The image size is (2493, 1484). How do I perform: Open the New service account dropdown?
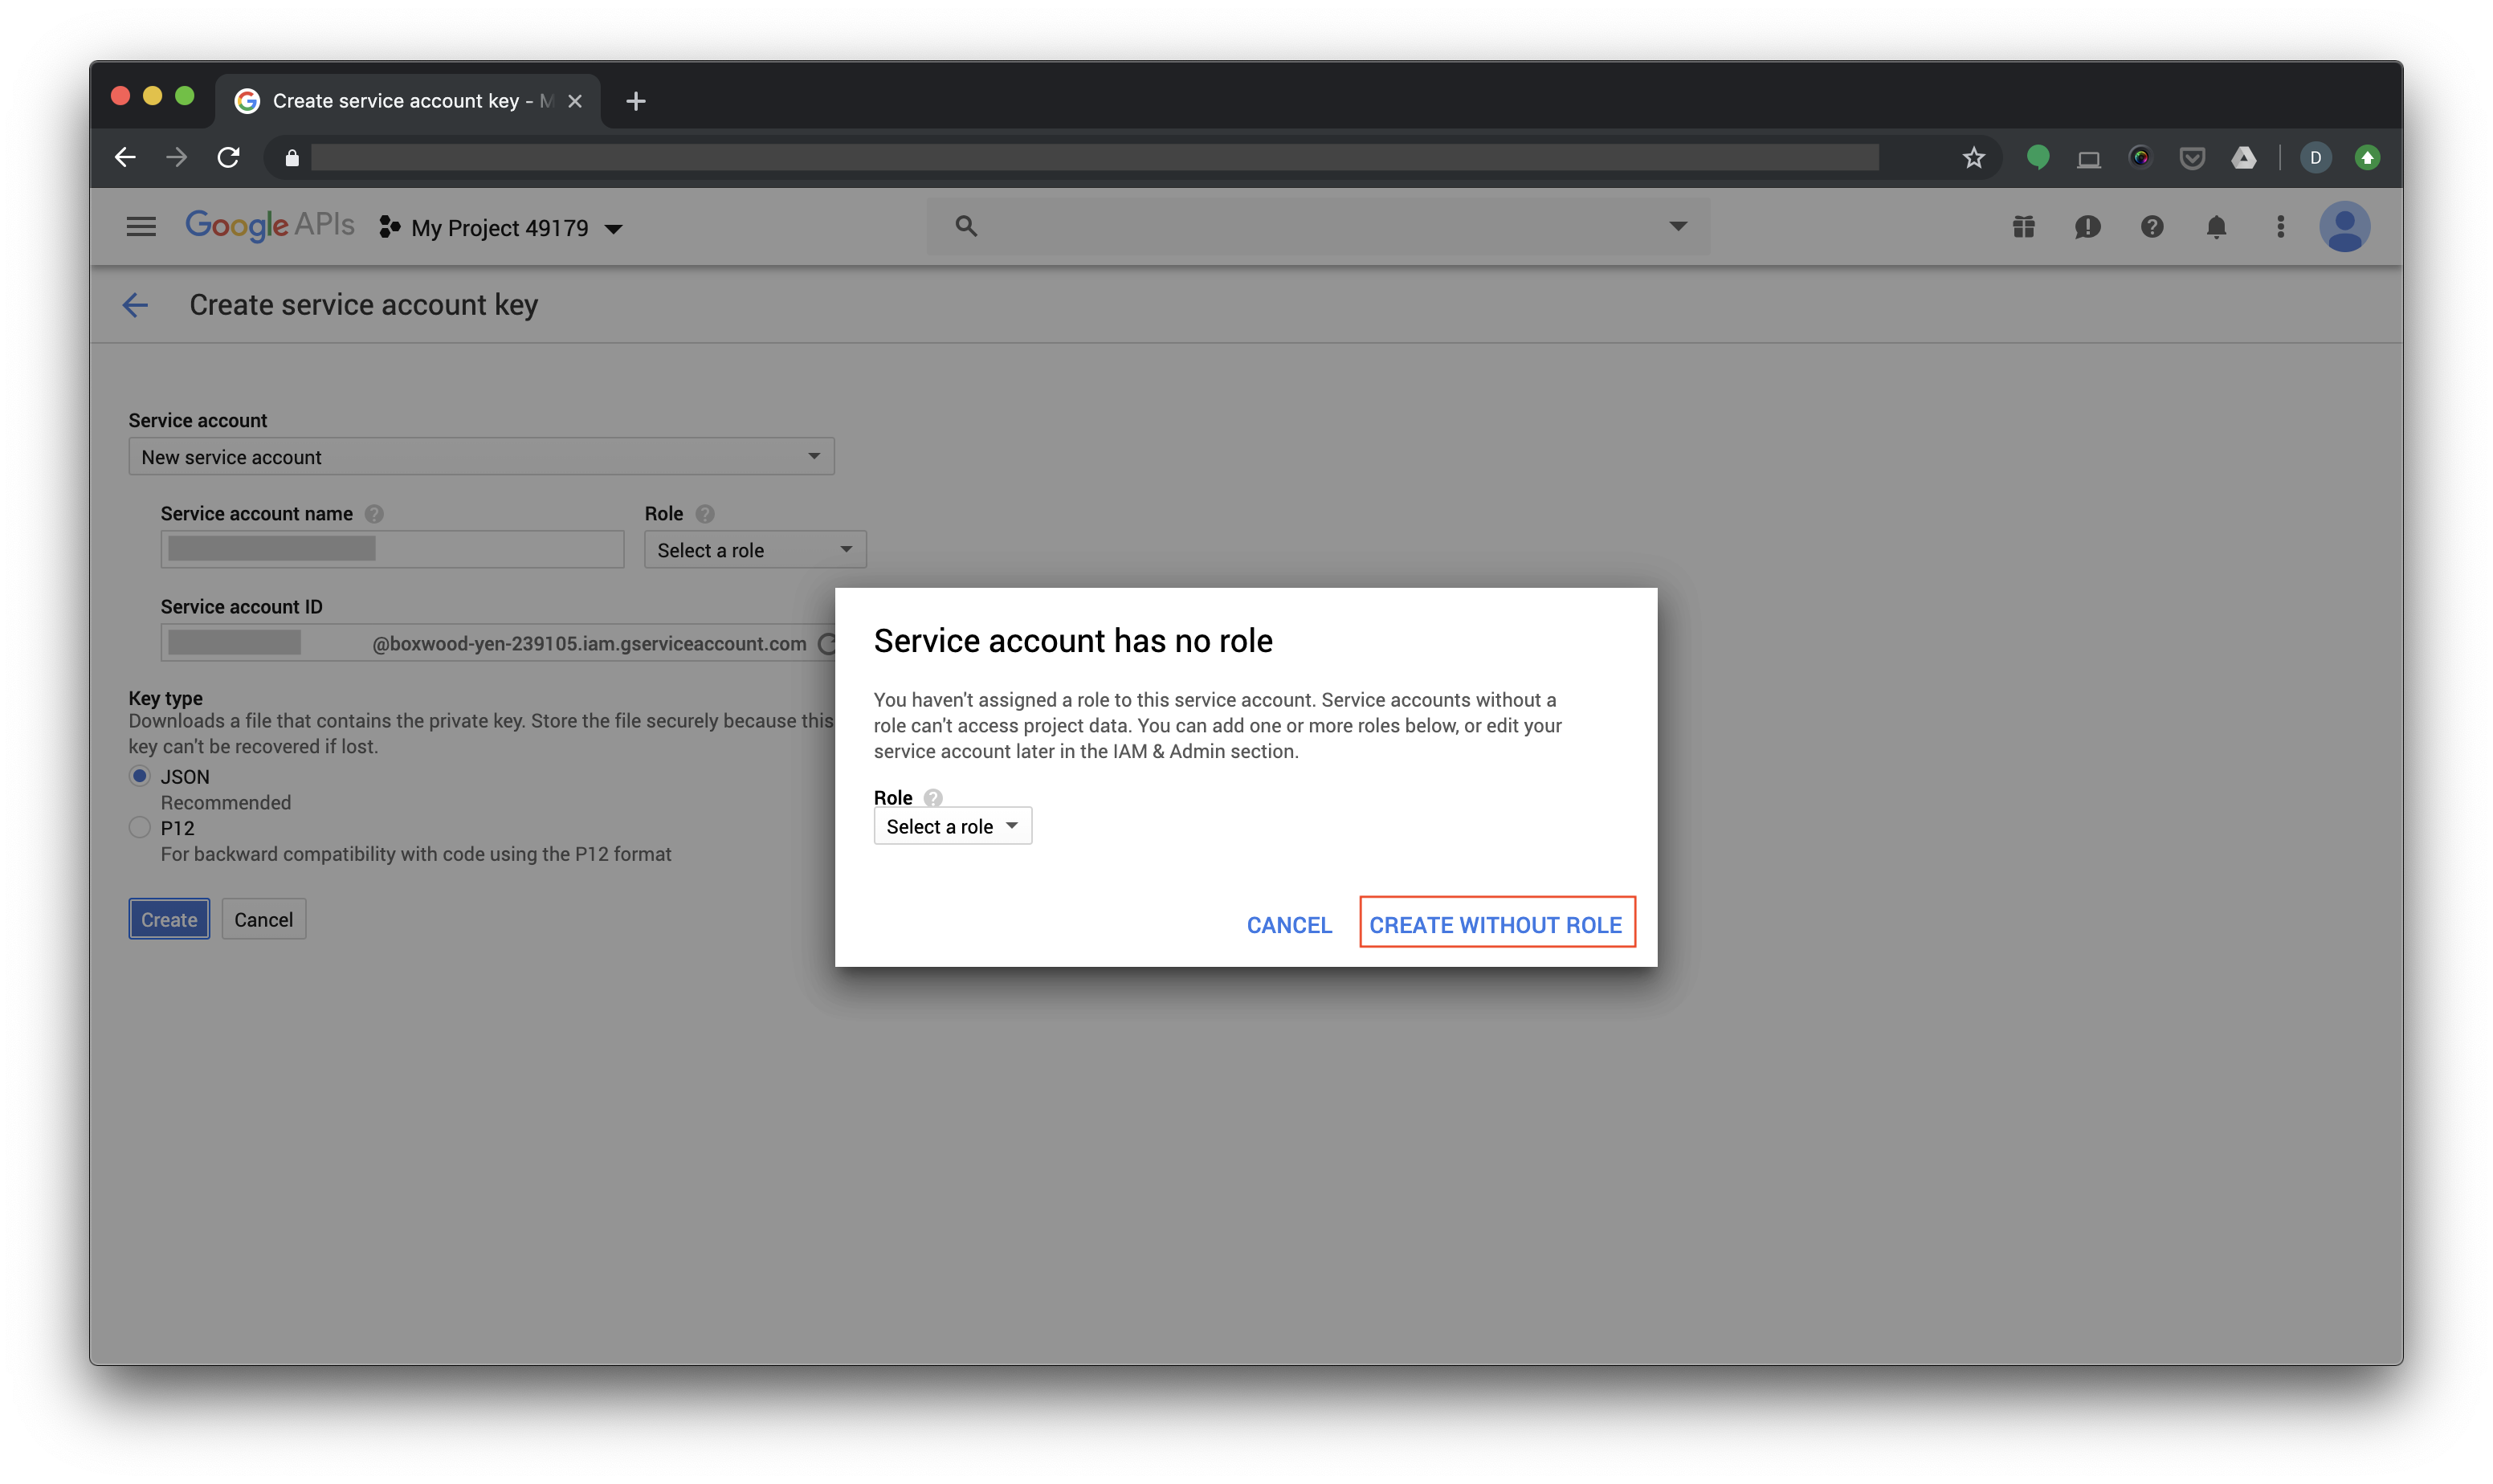(481, 457)
